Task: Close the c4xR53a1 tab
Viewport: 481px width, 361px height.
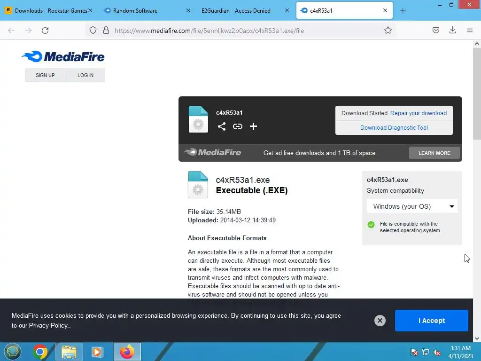Action: [x=385, y=10]
